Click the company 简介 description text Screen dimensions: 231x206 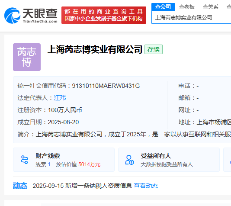[133, 134]
